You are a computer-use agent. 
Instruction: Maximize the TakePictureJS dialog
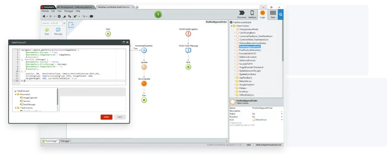click(124, 42)
